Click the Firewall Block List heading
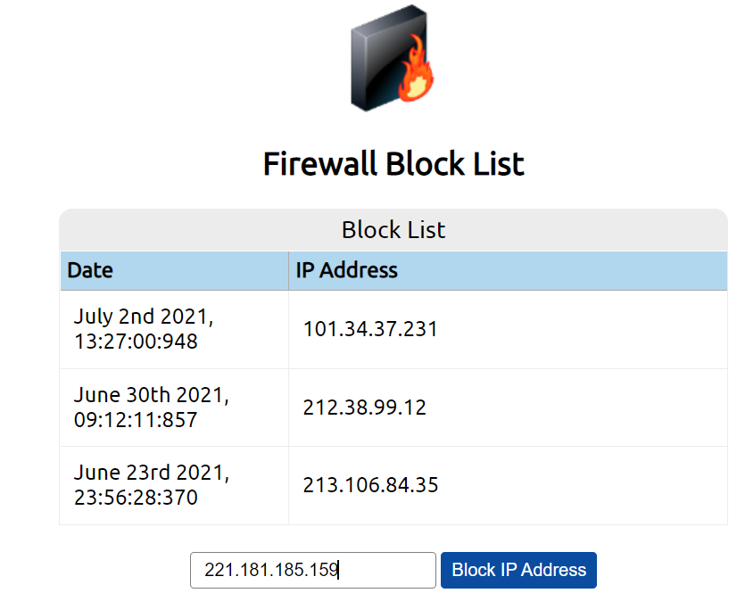Image resolution: width=737 pixels, height=593 pixels. click(x=393, y=164)
